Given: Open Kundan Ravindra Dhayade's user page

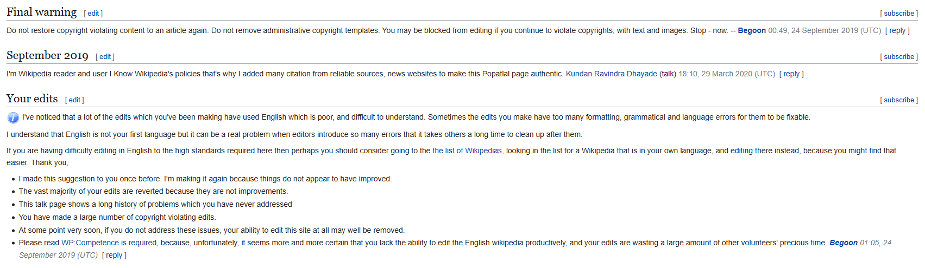Looking at the screenshot, I should coord(612,74).
